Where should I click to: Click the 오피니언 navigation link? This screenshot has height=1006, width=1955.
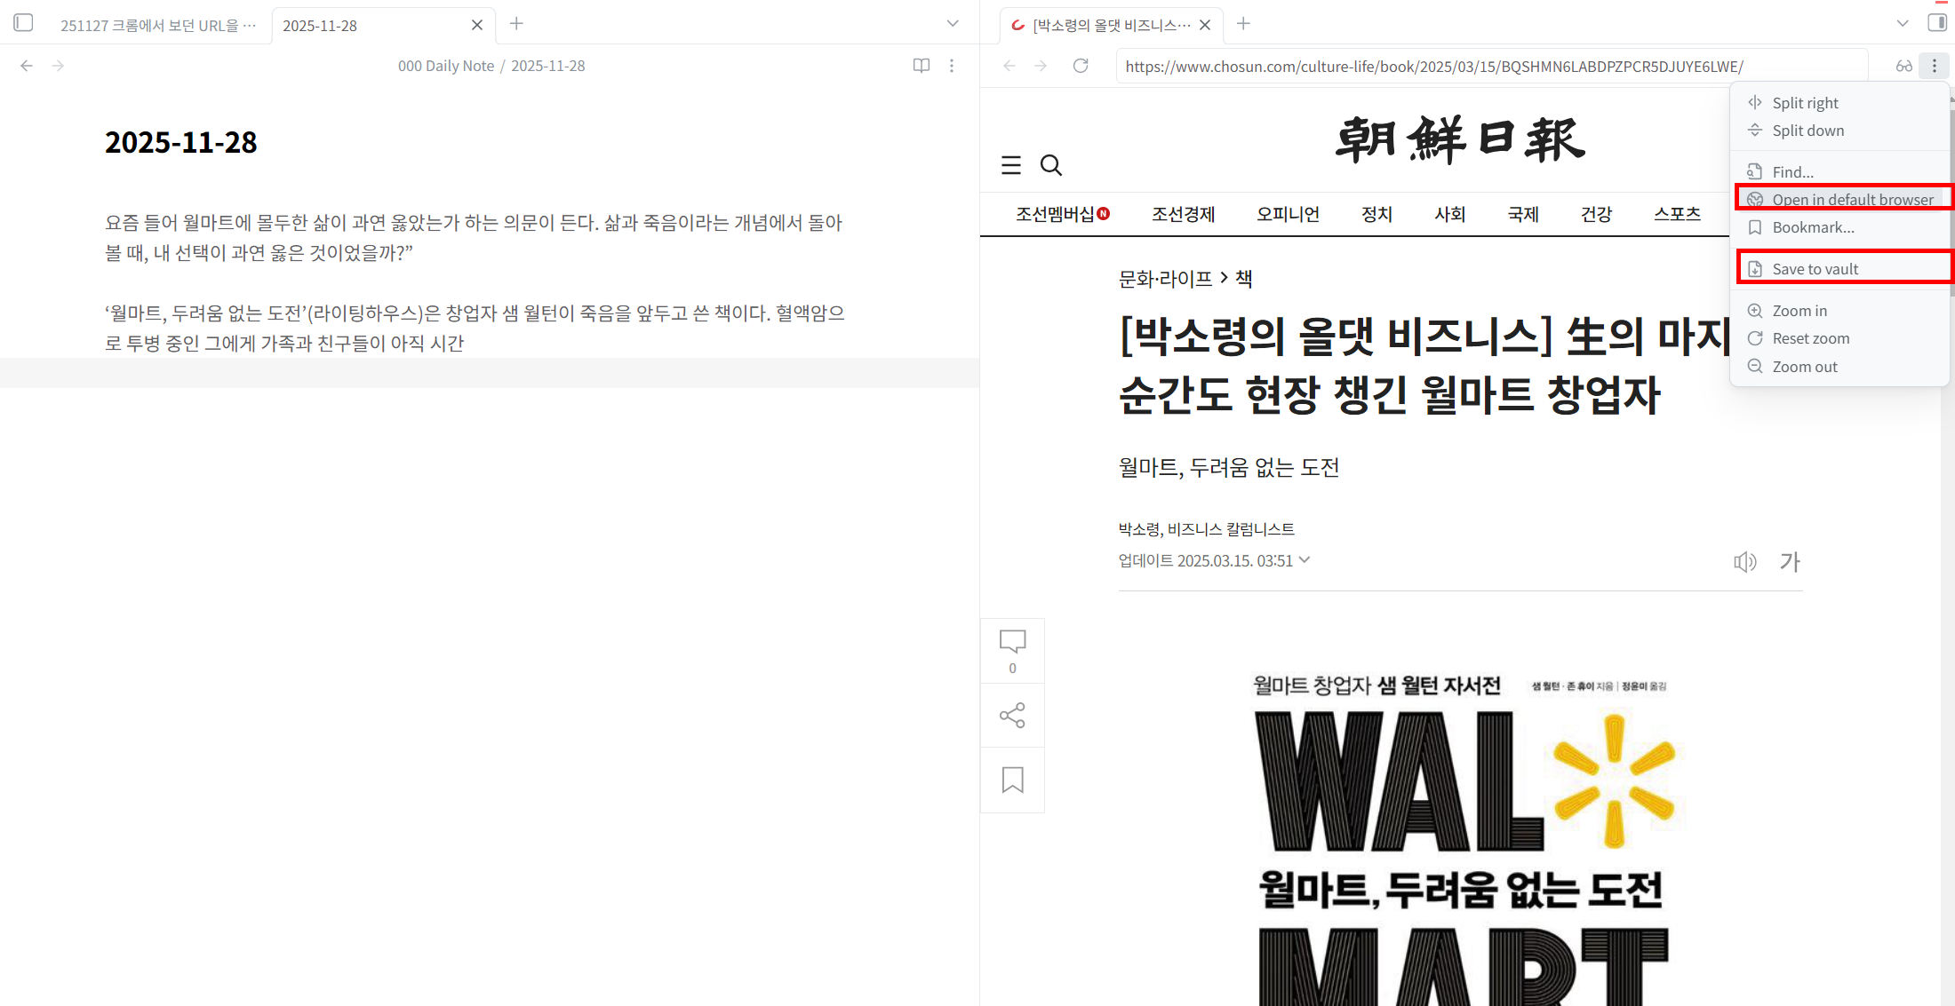(x=1288, y=214)
